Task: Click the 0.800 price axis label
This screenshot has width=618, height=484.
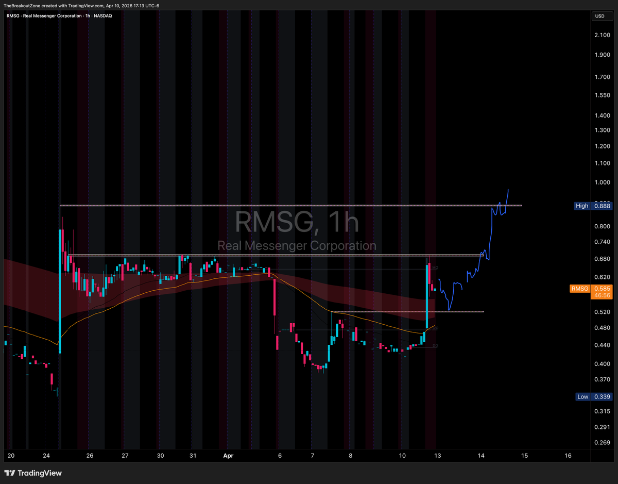Action: [x=602, y=226]
